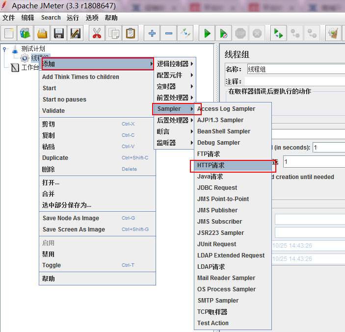Click the Toggle enable/disable arrows icon

(186, 33)
